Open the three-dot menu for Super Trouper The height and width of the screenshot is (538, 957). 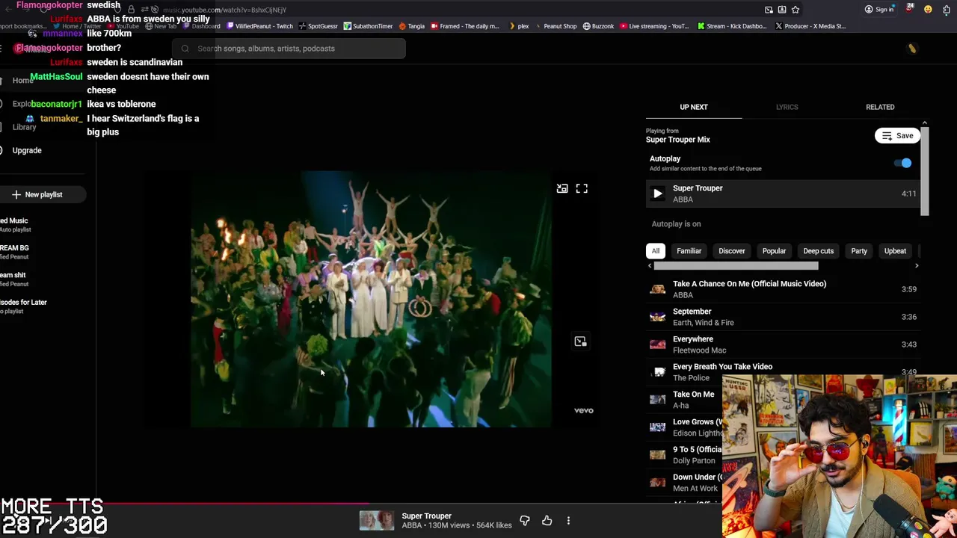point(568,520)
